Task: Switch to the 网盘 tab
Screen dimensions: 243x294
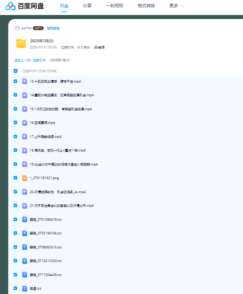Action: (64, 6)
